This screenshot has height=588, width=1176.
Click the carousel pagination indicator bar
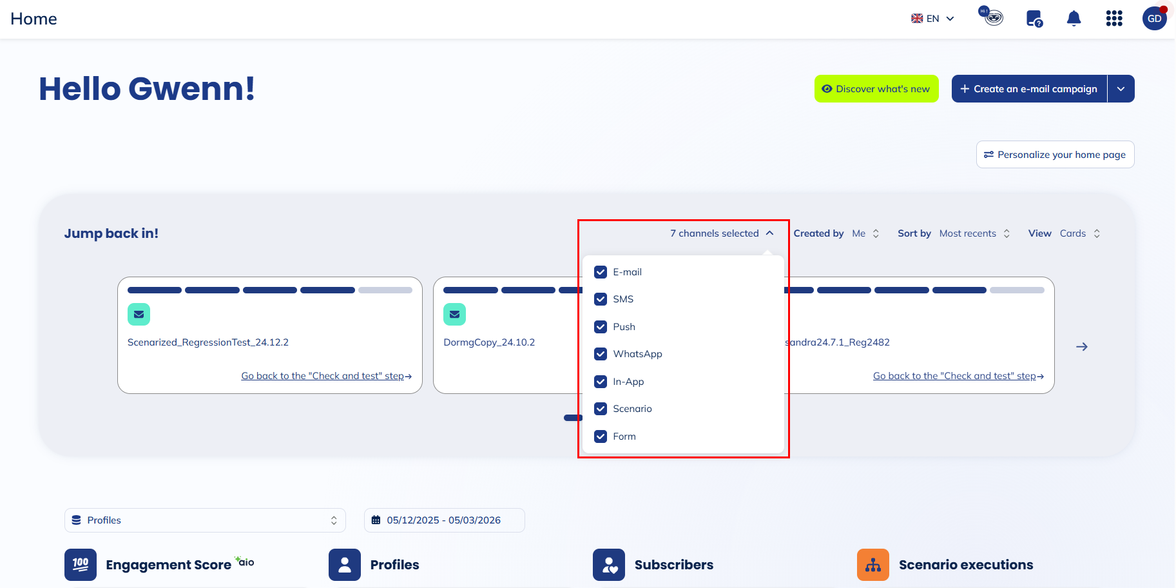point(572,418)
